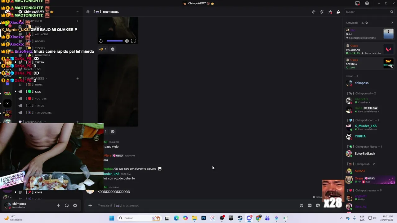
Task: Open Ossas 6 Voltios activity card
Action: [x=370, y=63]
